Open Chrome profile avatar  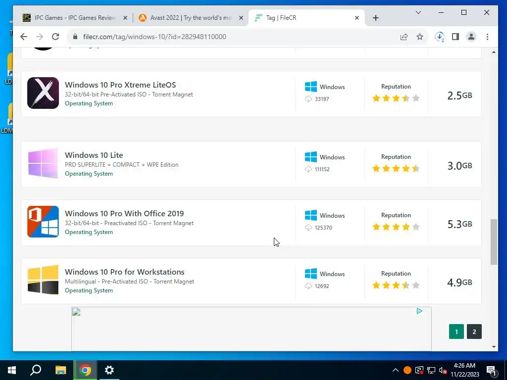(x=471, y=37)
